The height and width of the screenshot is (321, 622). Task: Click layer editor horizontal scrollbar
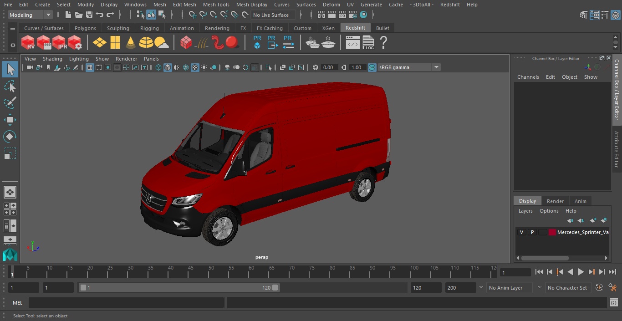(545, 258)
